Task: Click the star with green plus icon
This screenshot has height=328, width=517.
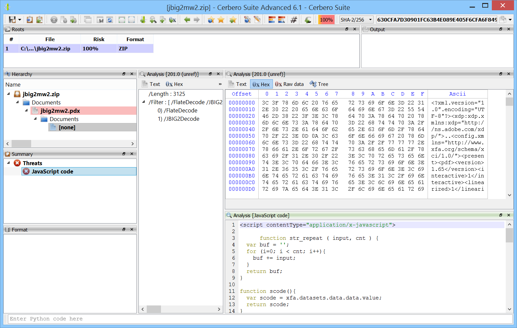Action: (x=233, y=20)
